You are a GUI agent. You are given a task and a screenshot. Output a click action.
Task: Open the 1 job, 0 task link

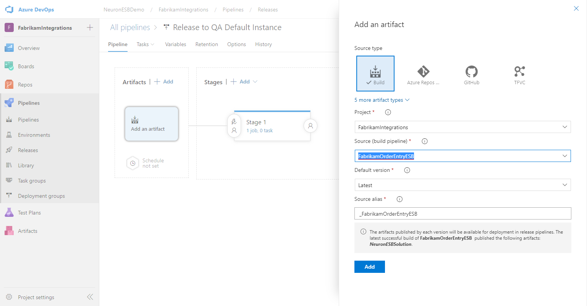pyautogui.click(x=259, y=130)
